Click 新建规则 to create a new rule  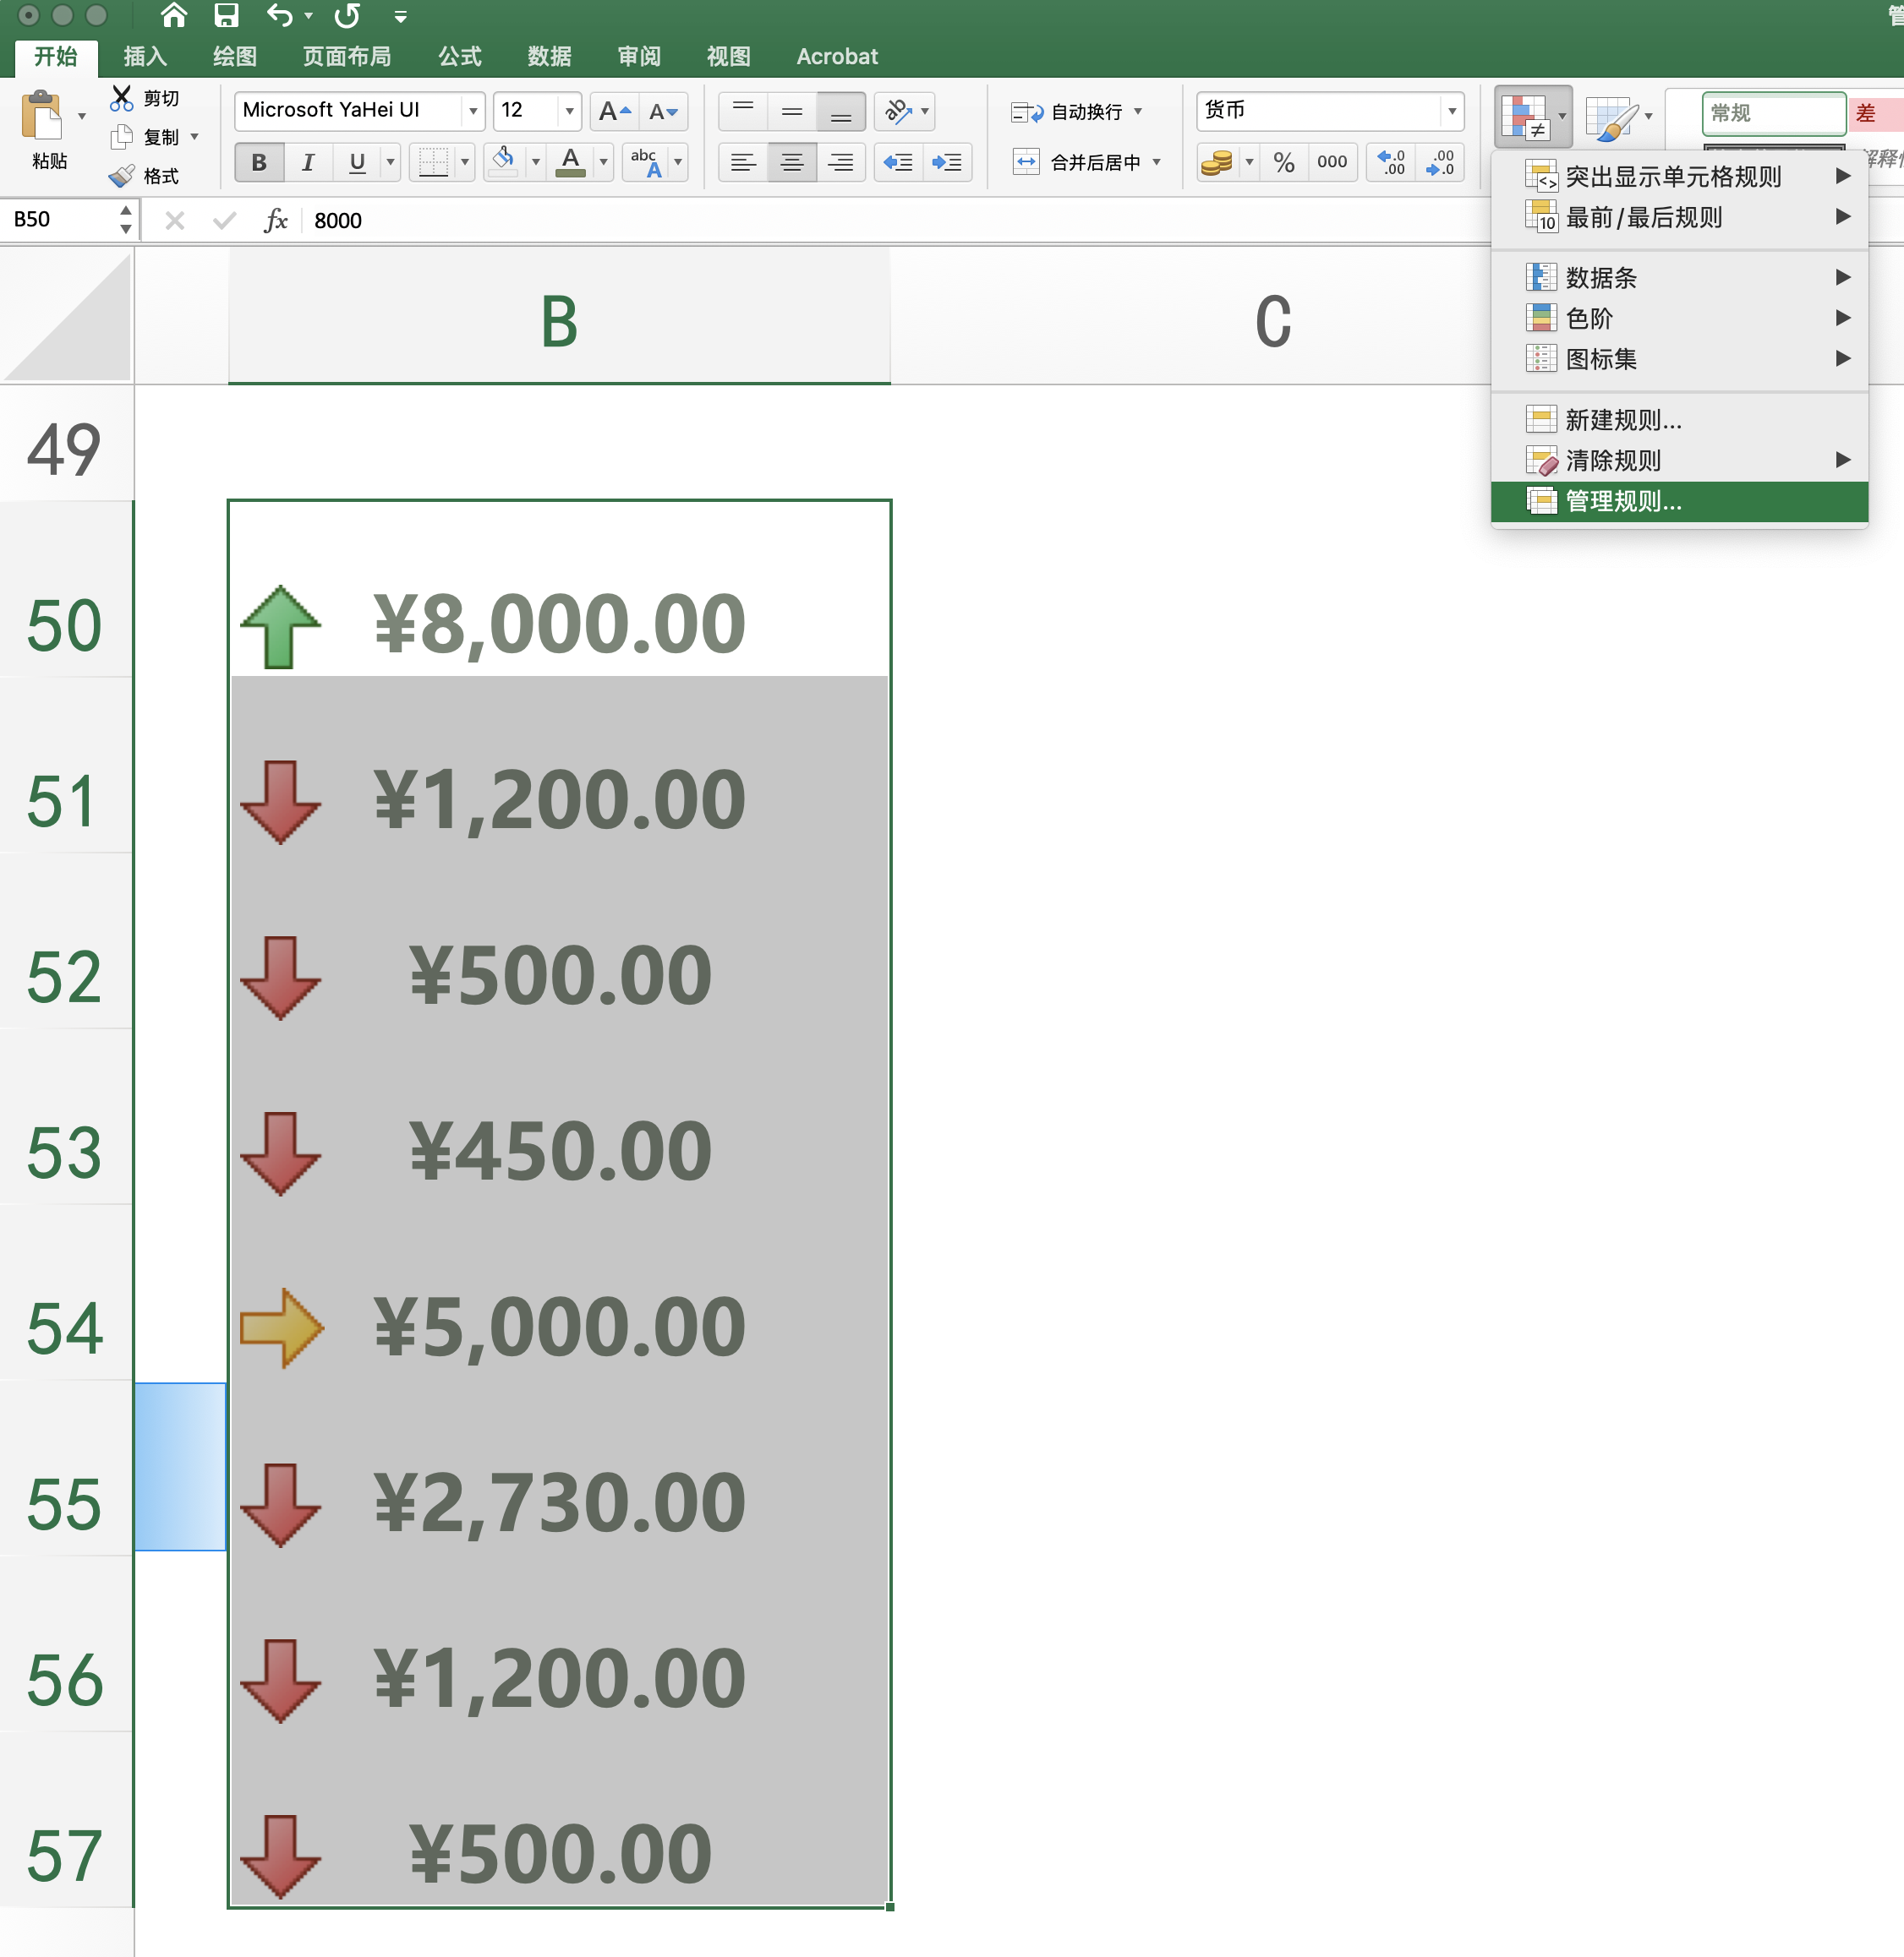[x=1620, y=421]
